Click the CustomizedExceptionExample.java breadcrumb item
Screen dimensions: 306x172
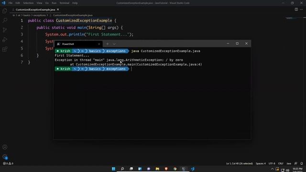73,15
